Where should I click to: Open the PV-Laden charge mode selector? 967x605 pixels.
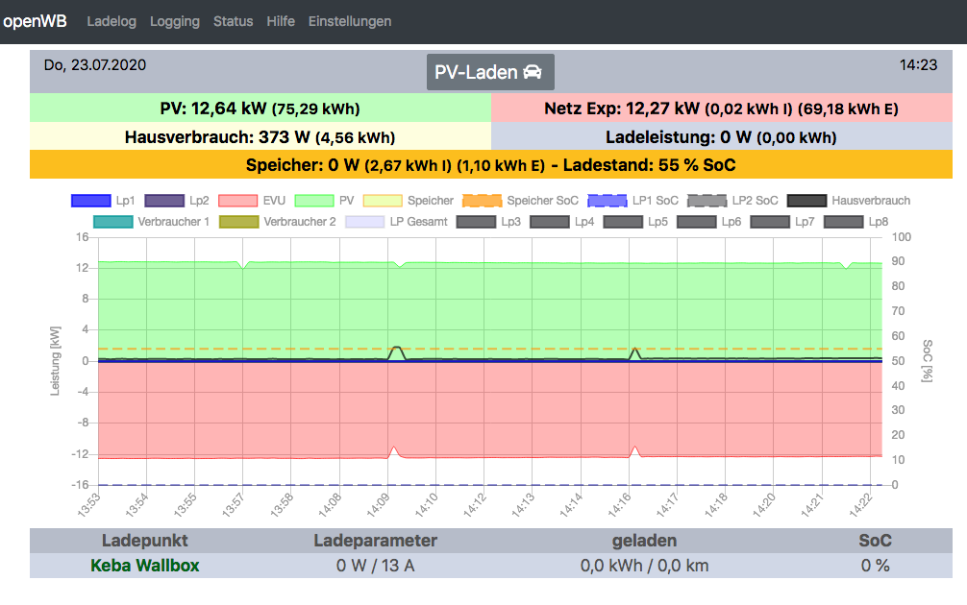pyautogui.click(x=489, y=73)
